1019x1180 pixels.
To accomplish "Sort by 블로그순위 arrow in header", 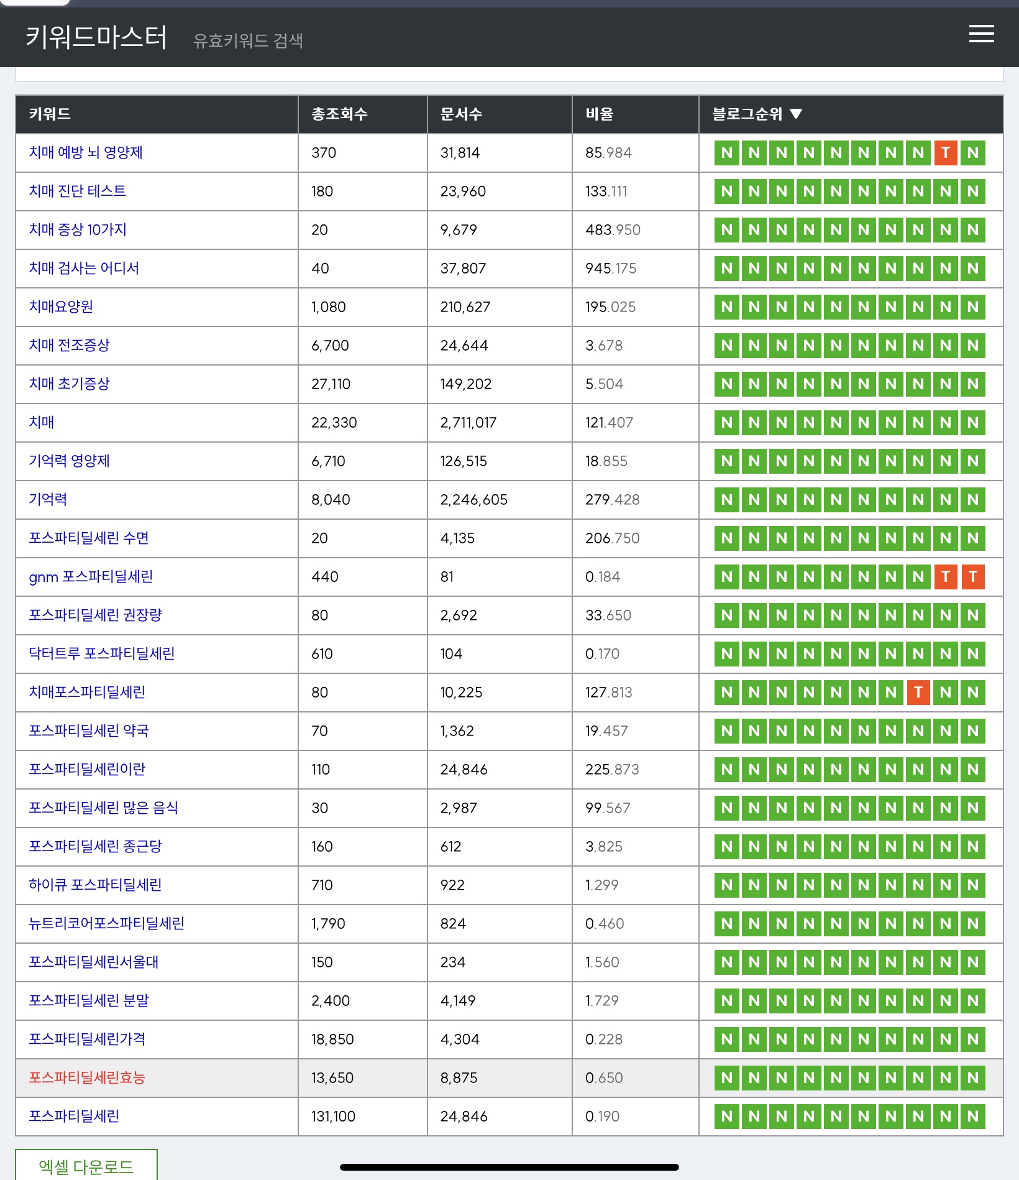I will [796, 114].
